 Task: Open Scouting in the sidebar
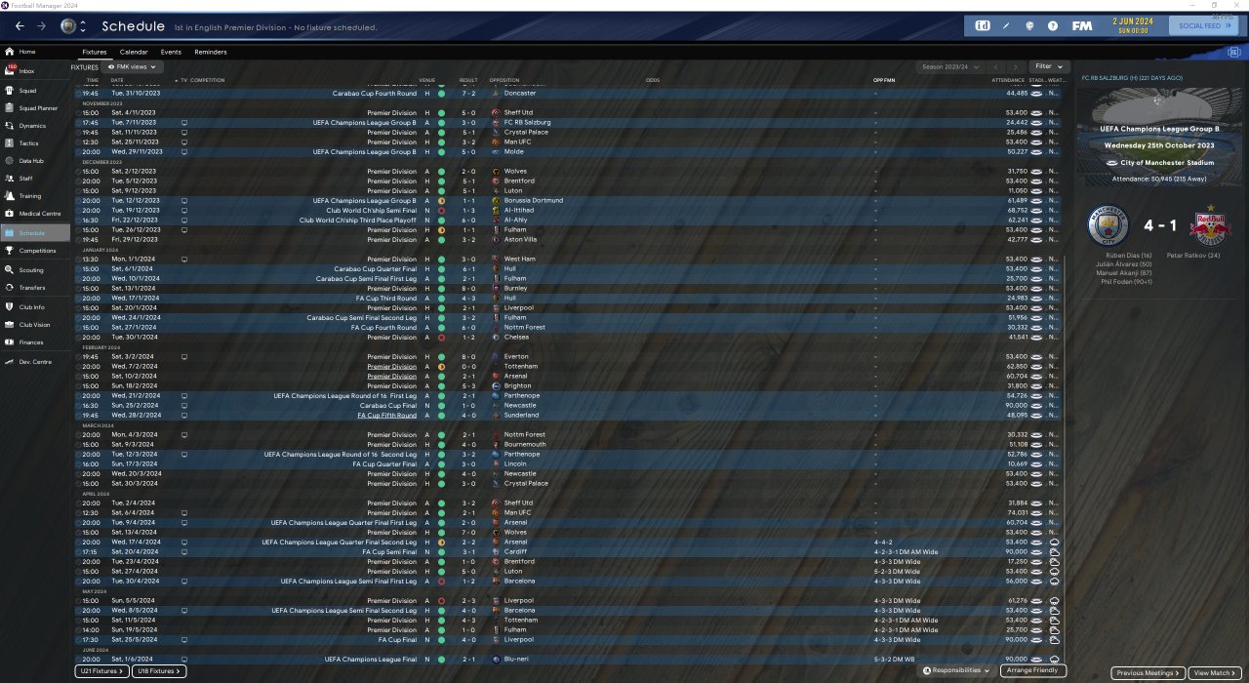click(35, 270)
